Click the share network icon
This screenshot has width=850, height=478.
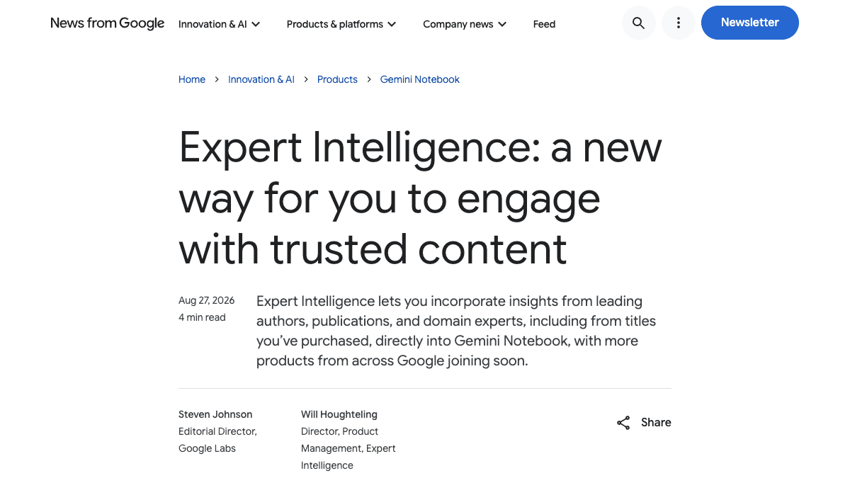[623, 423]
